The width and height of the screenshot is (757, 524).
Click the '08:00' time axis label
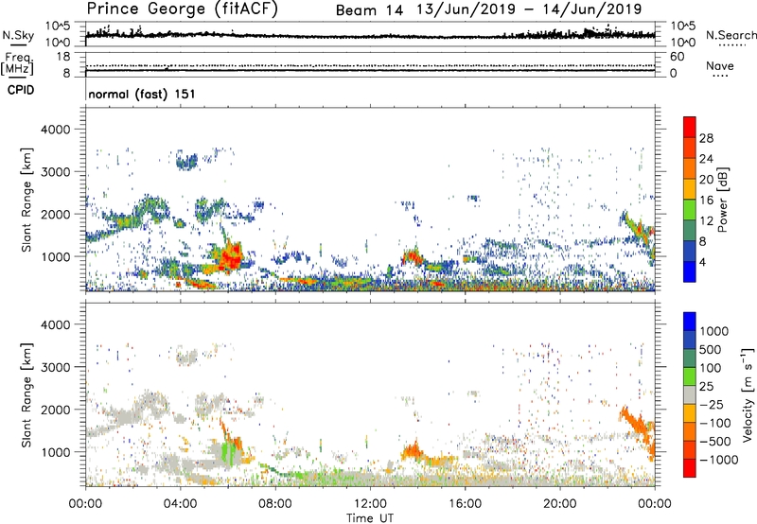coord(274,504)
